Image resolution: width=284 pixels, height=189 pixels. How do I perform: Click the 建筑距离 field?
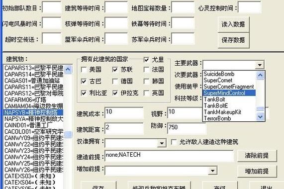124,128
